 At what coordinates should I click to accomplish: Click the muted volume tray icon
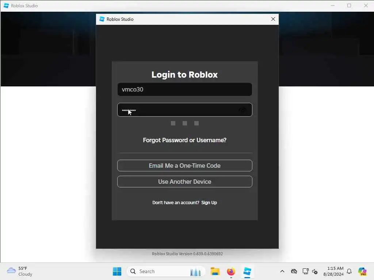315,271
